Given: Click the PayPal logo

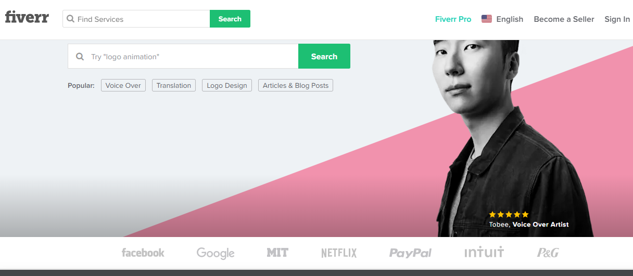Looking at the screenshot, I should coord(410,253).
